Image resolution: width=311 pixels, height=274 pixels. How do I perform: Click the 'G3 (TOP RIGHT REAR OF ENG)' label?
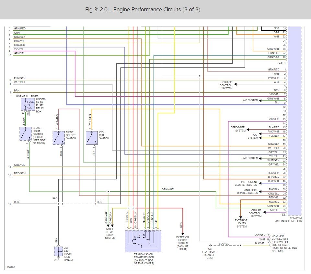pos(210,253)
